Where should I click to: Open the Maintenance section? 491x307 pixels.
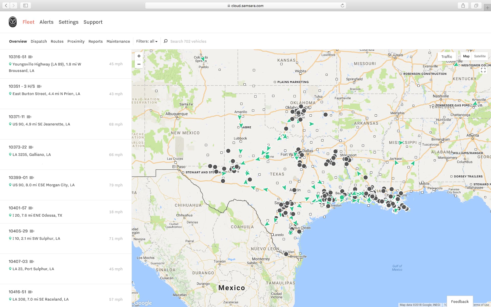[118, 41]
